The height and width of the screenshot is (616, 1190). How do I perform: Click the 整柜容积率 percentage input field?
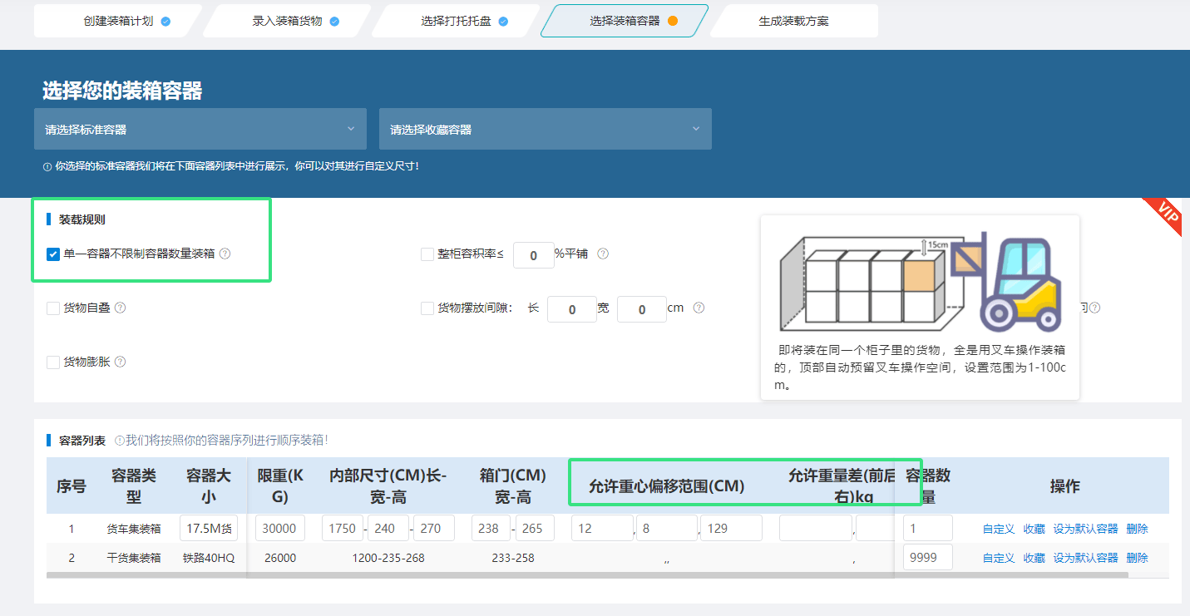click(x=533, y=254)
